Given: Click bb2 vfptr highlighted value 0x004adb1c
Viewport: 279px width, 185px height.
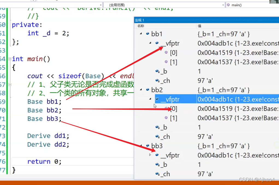Looking at the screenshot, I should tap(215, 99).
